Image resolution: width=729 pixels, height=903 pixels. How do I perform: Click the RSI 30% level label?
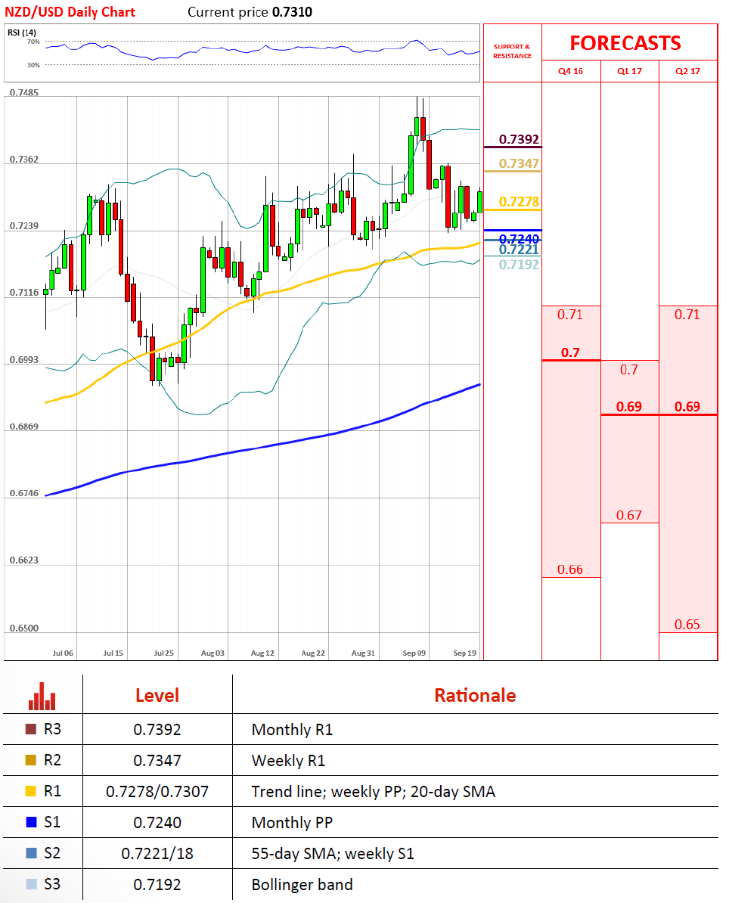coord(33,65)
